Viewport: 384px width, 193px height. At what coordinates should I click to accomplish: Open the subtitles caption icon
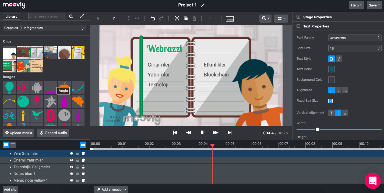click(x=230, y=19)
